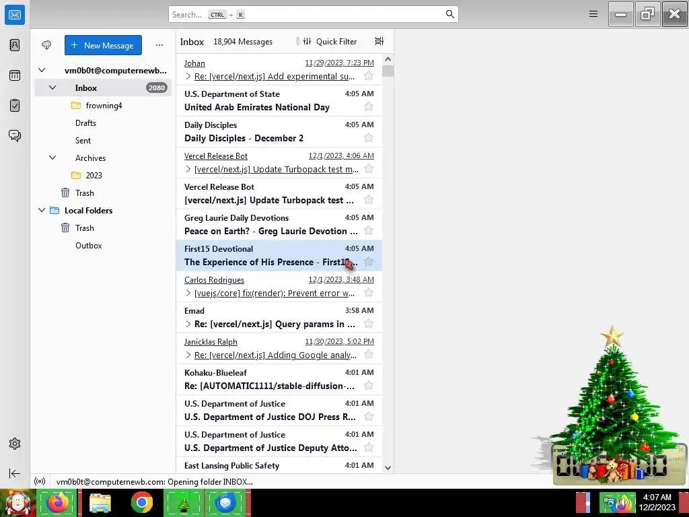689x517 pixels.
Task: Collapse the vm0b0t account tree
Action: (x=42, y=70)
